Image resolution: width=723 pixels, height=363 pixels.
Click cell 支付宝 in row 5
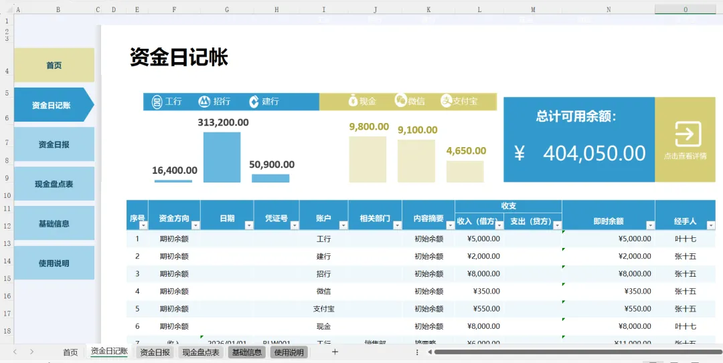tap(324, 309)
